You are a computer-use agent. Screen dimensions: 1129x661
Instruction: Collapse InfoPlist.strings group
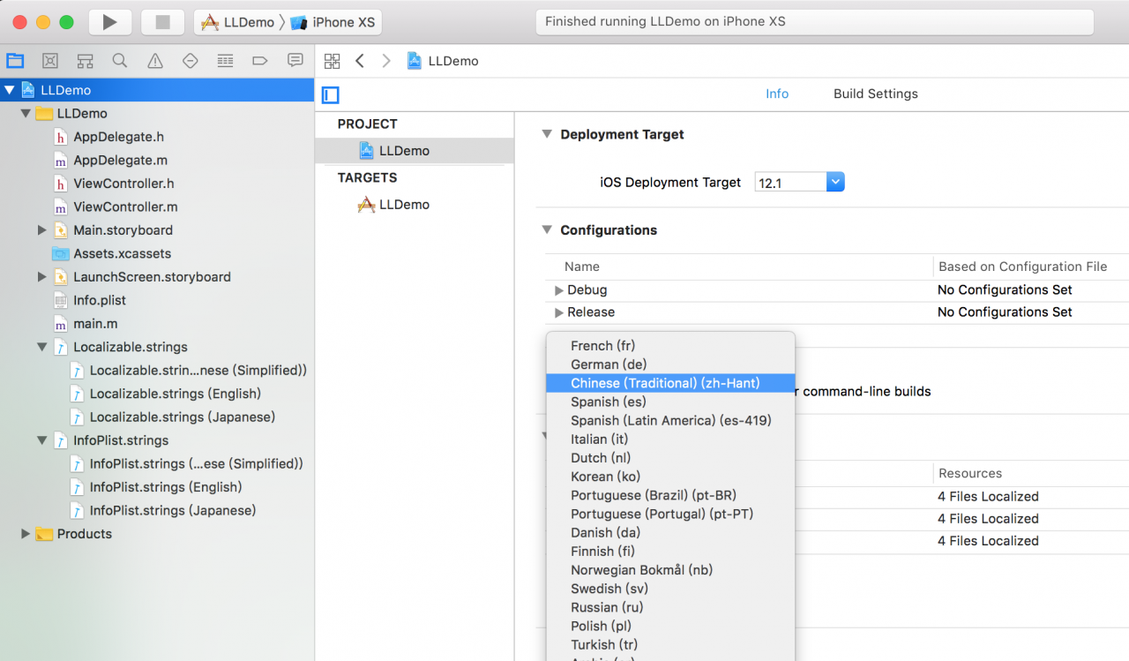coord(41,440)
